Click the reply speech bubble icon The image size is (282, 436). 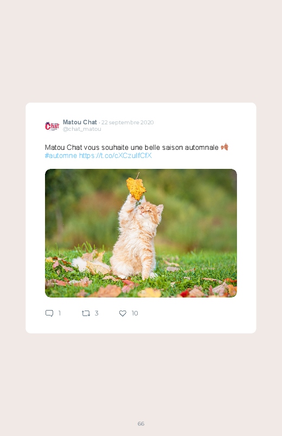[x=49, y=313]
